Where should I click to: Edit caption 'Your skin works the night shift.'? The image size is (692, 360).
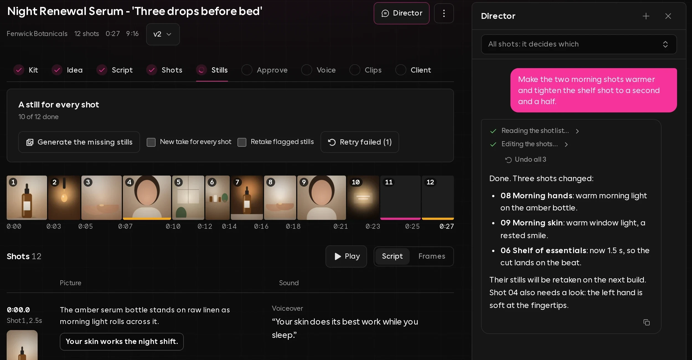pos(122,342)
